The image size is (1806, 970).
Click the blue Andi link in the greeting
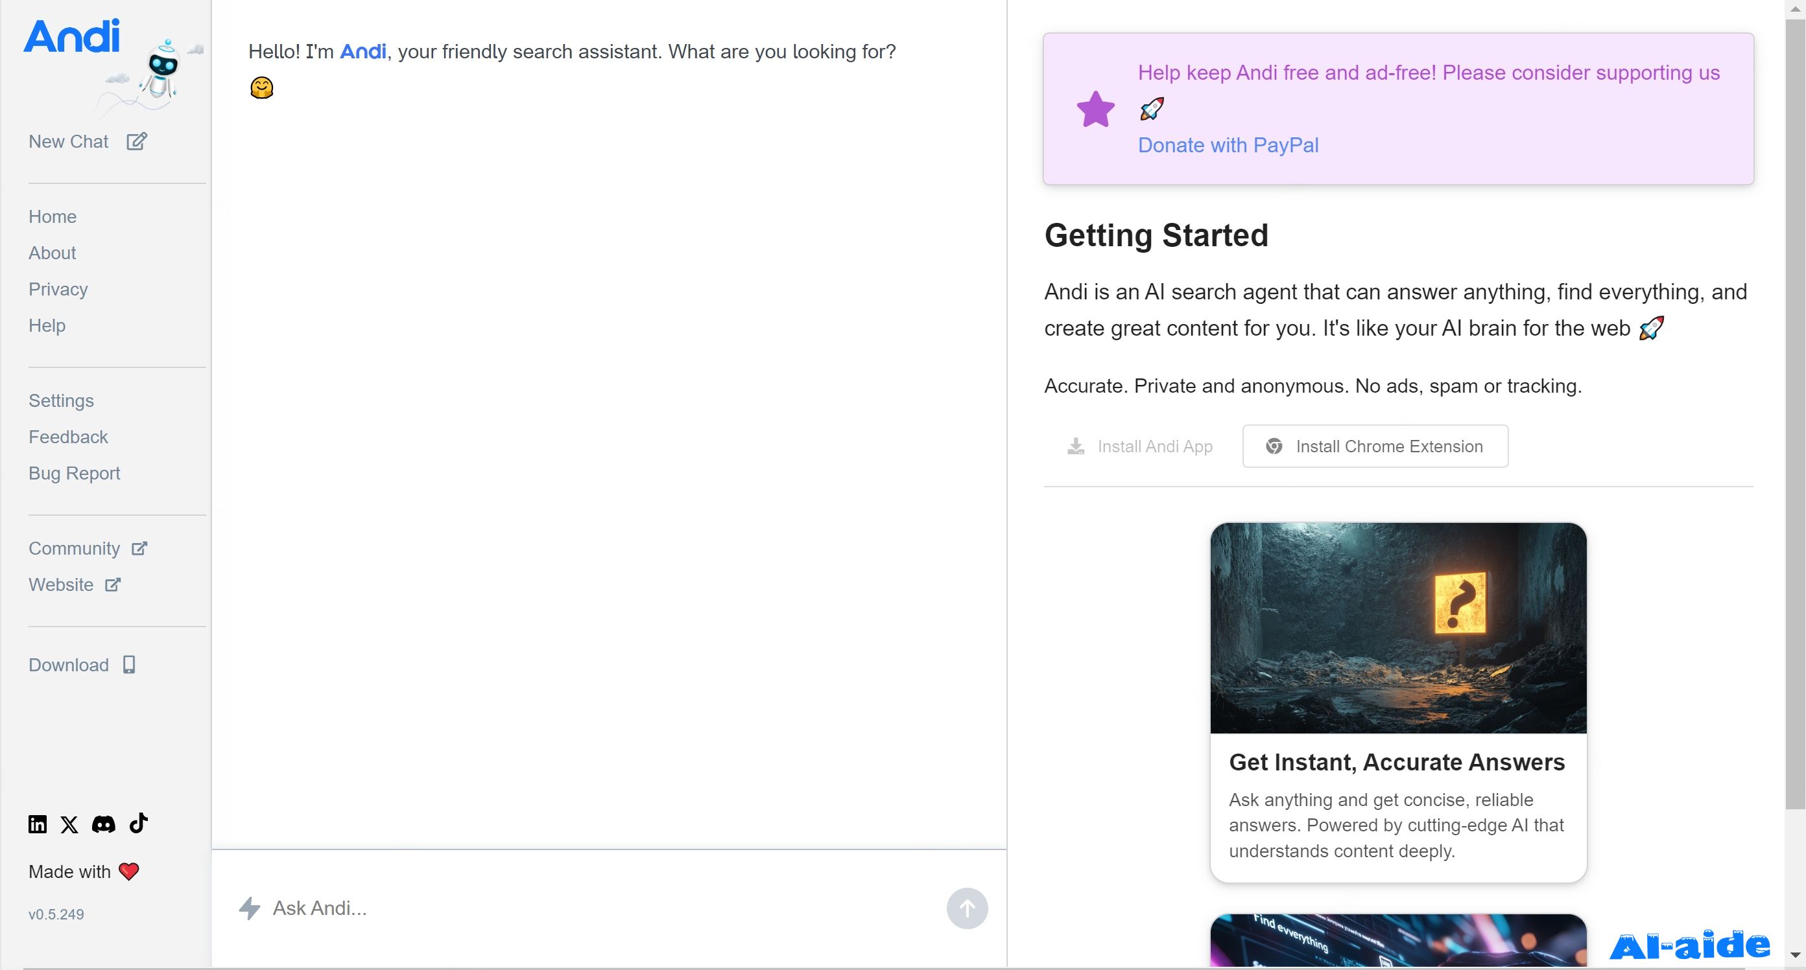pos(363,51)
